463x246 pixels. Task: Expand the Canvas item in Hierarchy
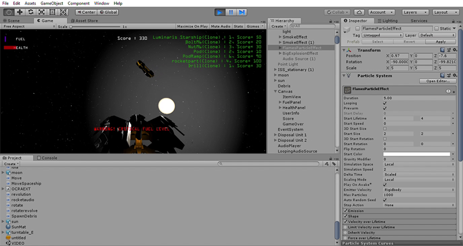(x=276, y=91)
